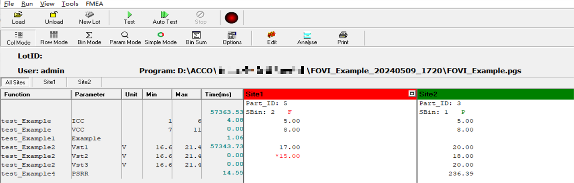Image resolution: width=574 pixels, height=183 pixels.
Task: Click the Unload toolbar icon
Action: (54, 18)
